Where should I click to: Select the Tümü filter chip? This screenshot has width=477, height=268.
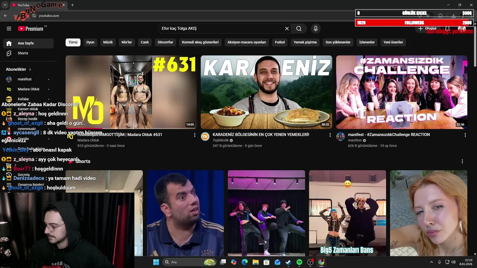(x=73, y=42)
